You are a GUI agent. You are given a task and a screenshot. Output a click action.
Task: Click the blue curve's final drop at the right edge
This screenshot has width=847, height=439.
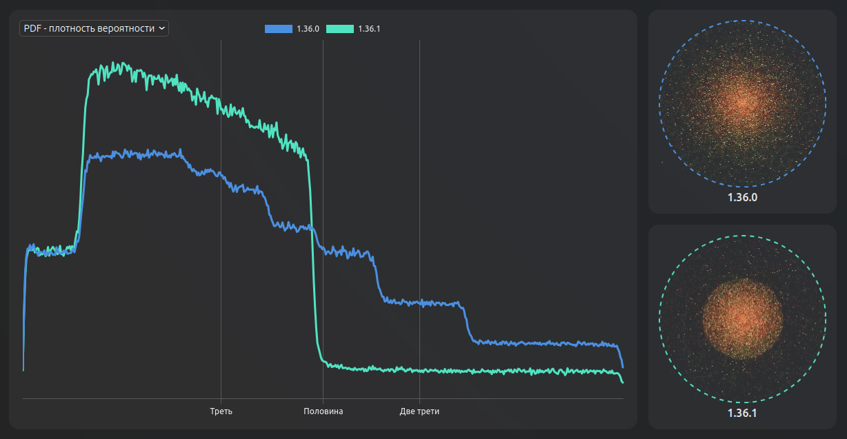621,357
